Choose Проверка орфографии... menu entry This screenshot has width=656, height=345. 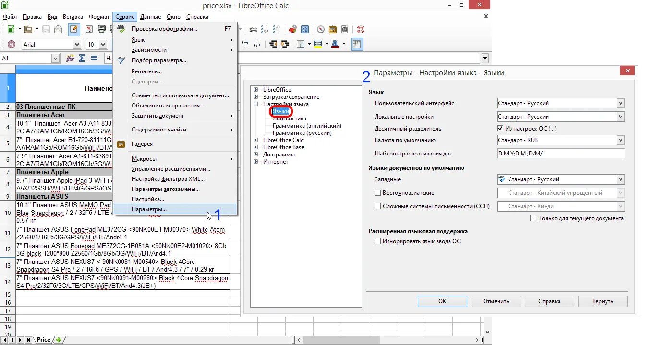[x=176, y=29]
